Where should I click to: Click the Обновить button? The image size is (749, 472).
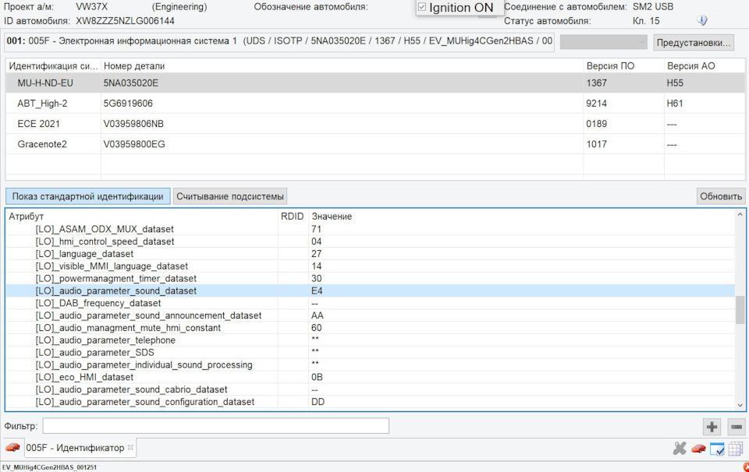click(x=721, y=196)
